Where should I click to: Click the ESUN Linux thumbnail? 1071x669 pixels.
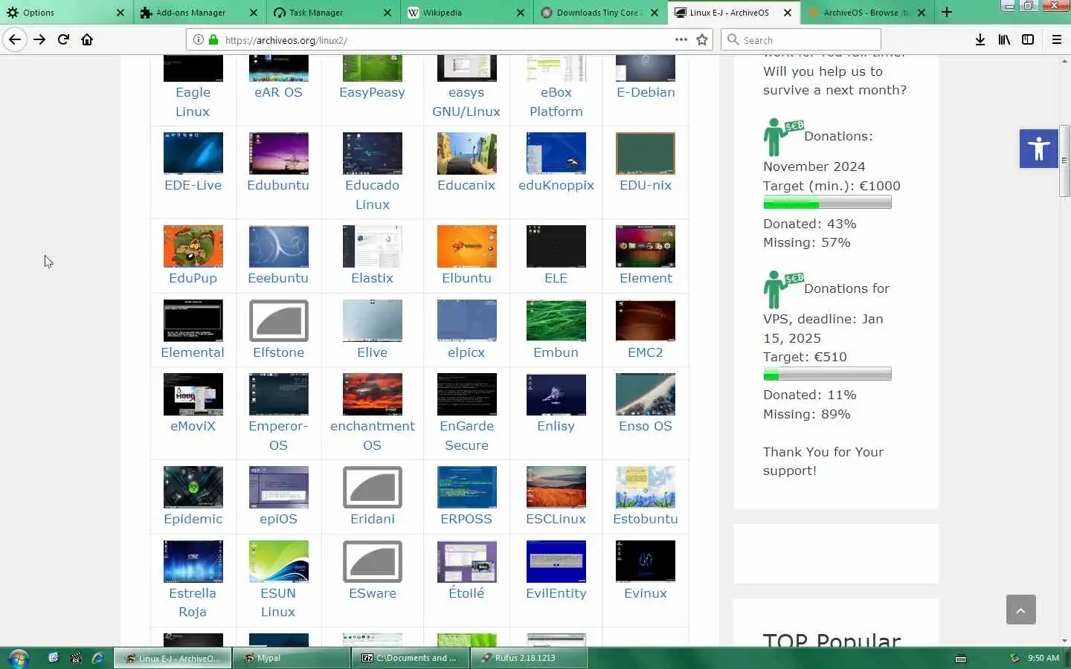click(x=278, y=561)
